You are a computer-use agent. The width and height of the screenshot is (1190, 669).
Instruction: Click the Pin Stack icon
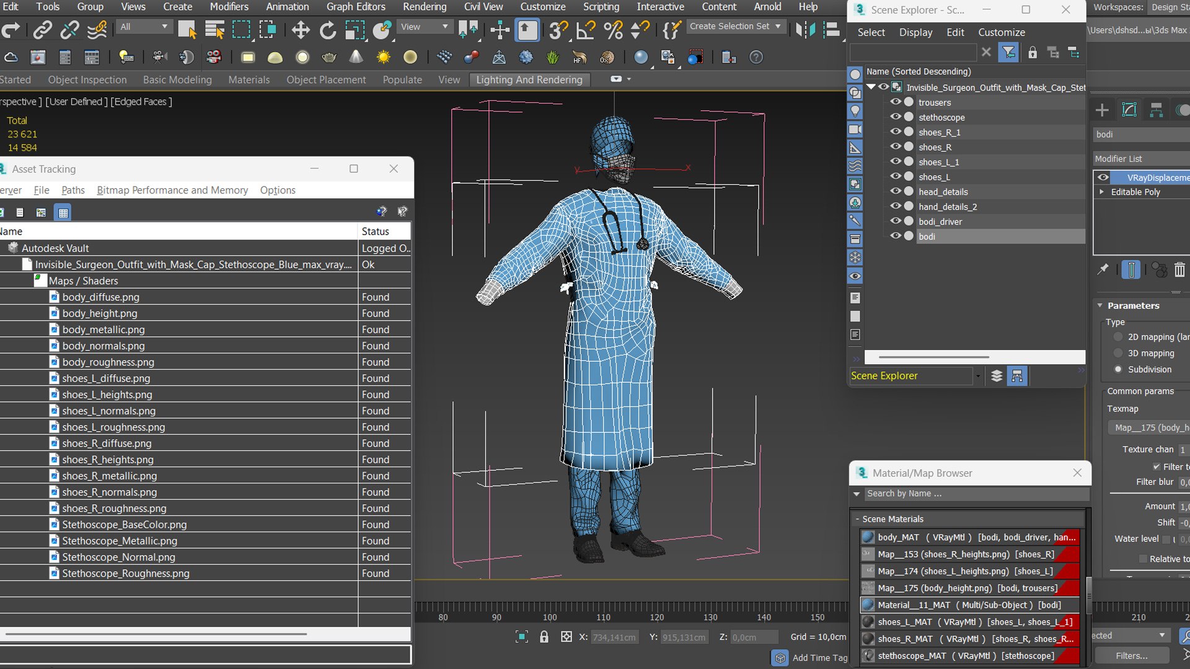pyautogui.click(x=1103, y=269)
